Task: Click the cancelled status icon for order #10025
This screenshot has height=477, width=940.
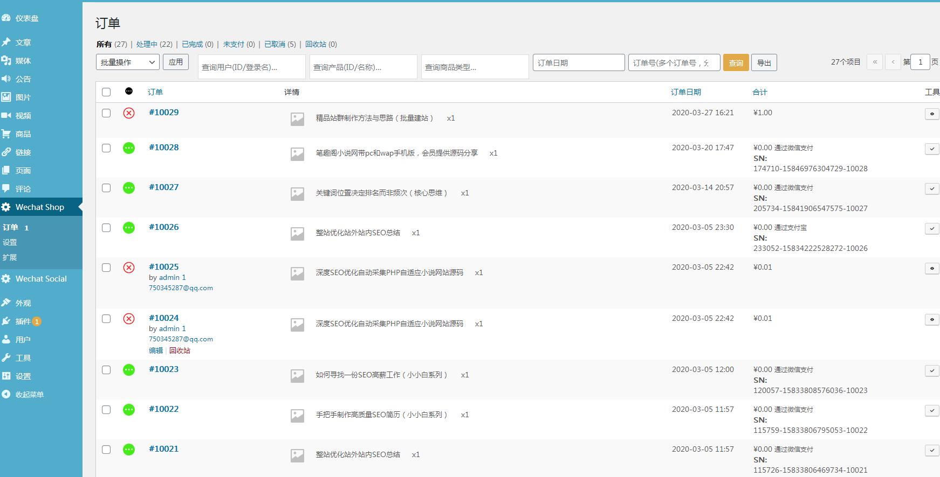Action: click(x=129, y=268)
